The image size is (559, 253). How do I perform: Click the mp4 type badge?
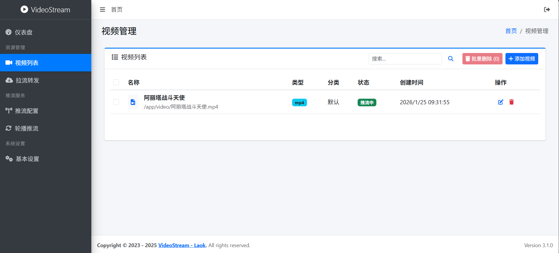pos(299,102)
